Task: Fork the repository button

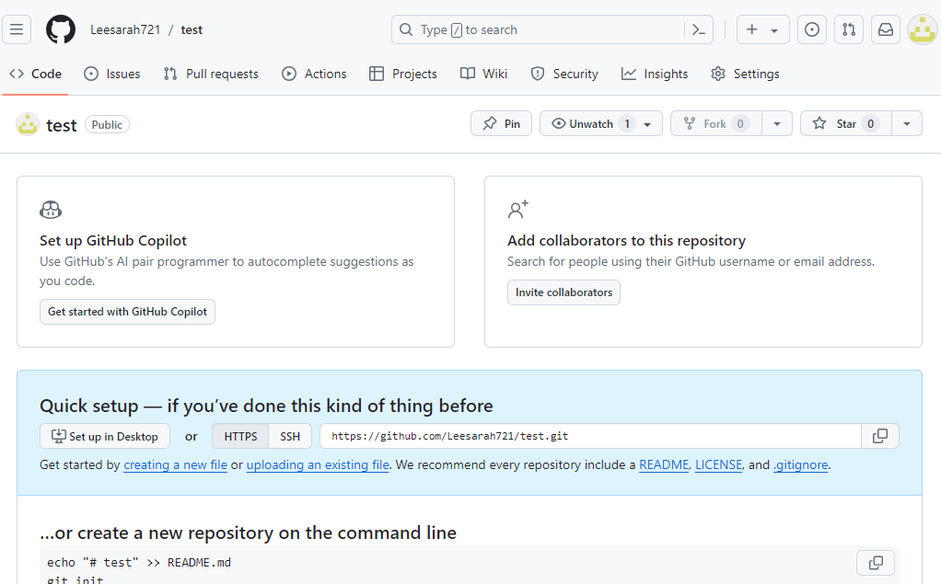Action: point(716,123)
